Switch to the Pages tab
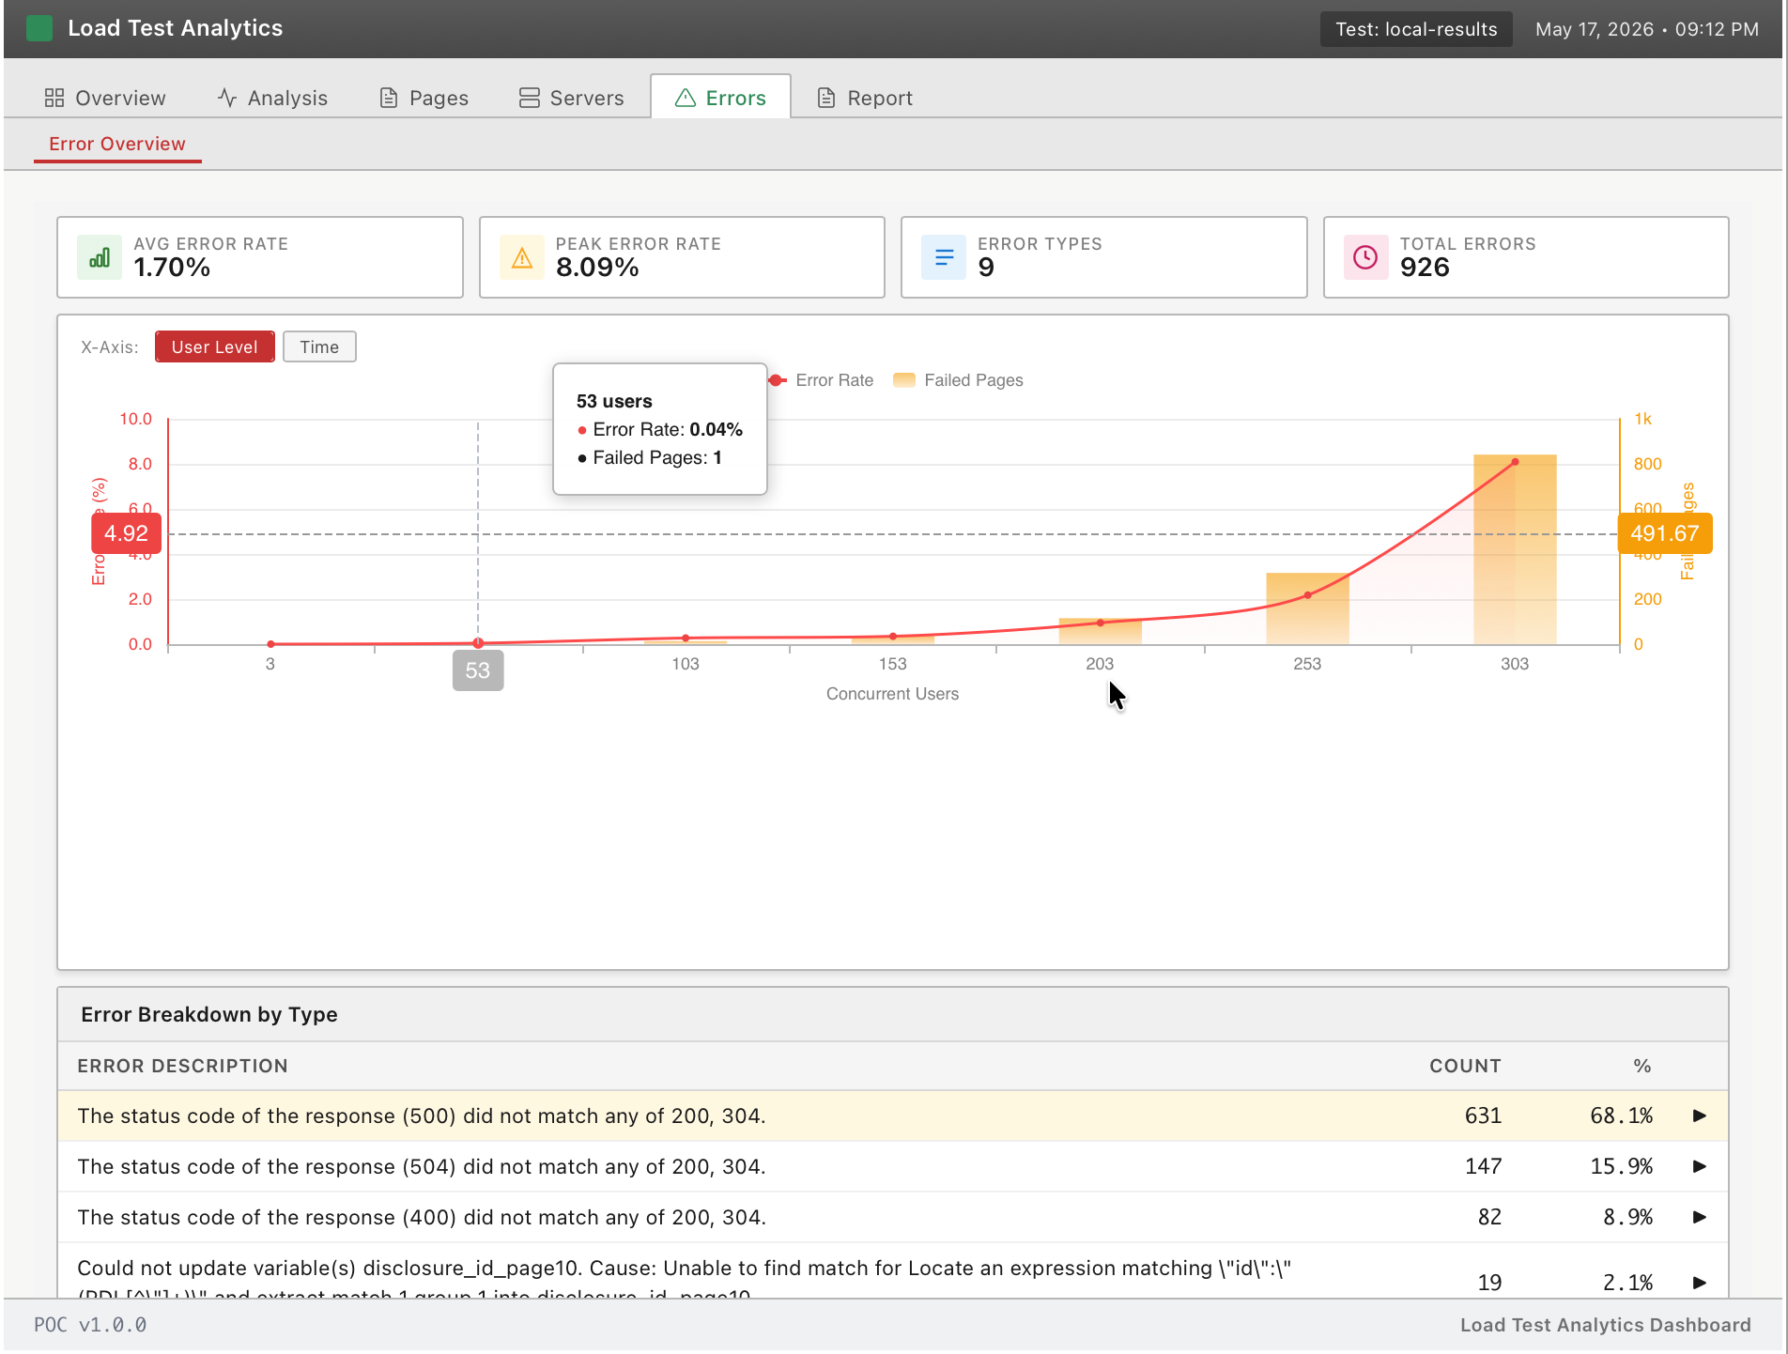 click(x=424, y=98)
